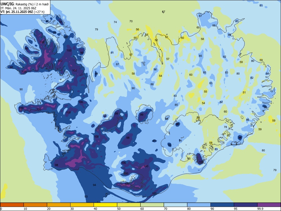Viewport: 281px width, 211px height.
Task: Click the 'UWC/IG' title text
Action: click(x=7, y=4)
